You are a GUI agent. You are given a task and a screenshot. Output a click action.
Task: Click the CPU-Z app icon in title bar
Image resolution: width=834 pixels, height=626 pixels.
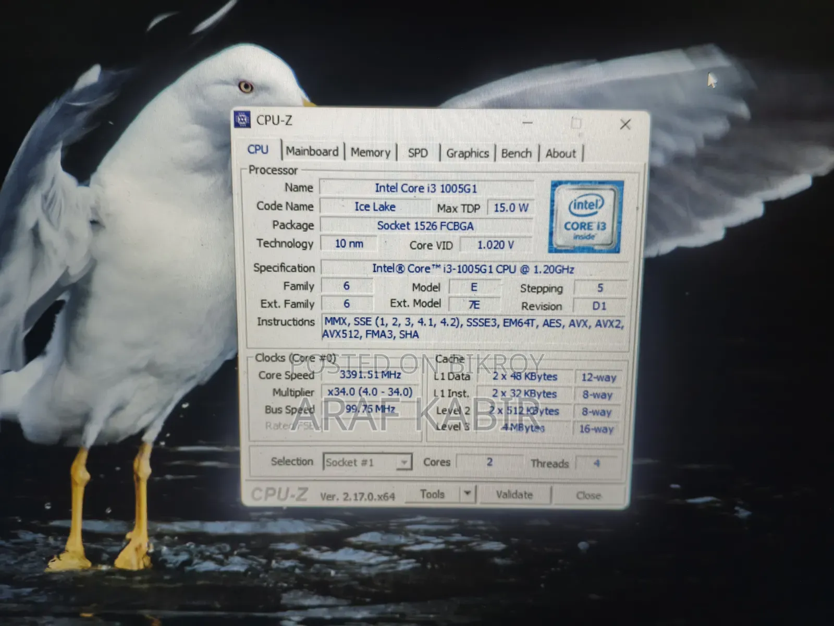[242, 119]
